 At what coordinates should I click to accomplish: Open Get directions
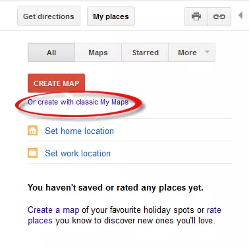49,16
